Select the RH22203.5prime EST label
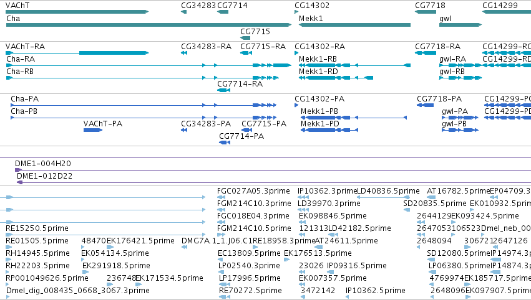 [37, 266]
